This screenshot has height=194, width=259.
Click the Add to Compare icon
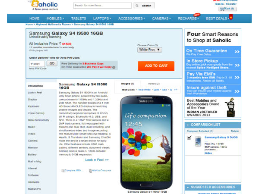[x=90, y=171]
